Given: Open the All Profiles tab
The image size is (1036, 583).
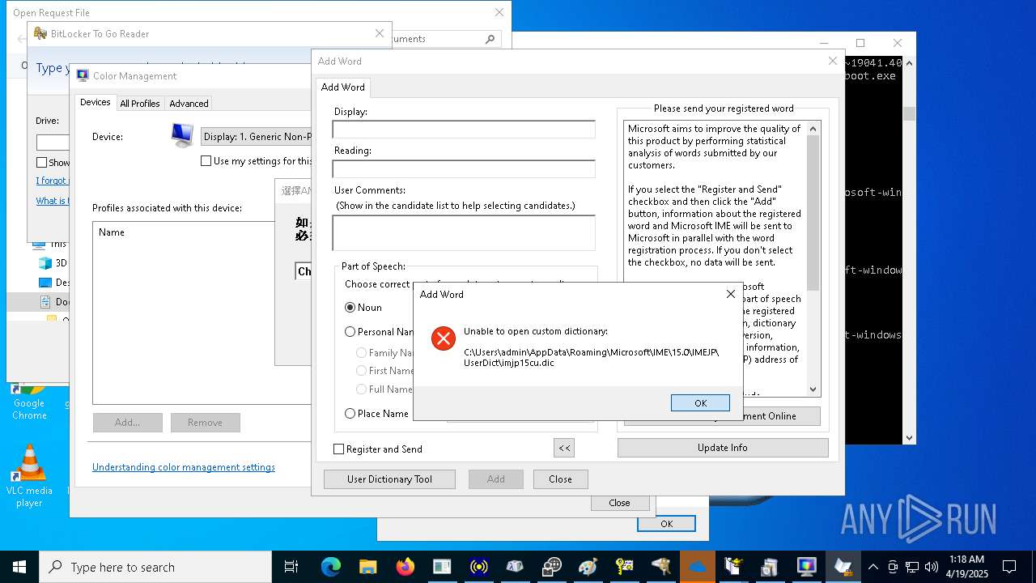Looking at the screenshot, I should 140,104.
